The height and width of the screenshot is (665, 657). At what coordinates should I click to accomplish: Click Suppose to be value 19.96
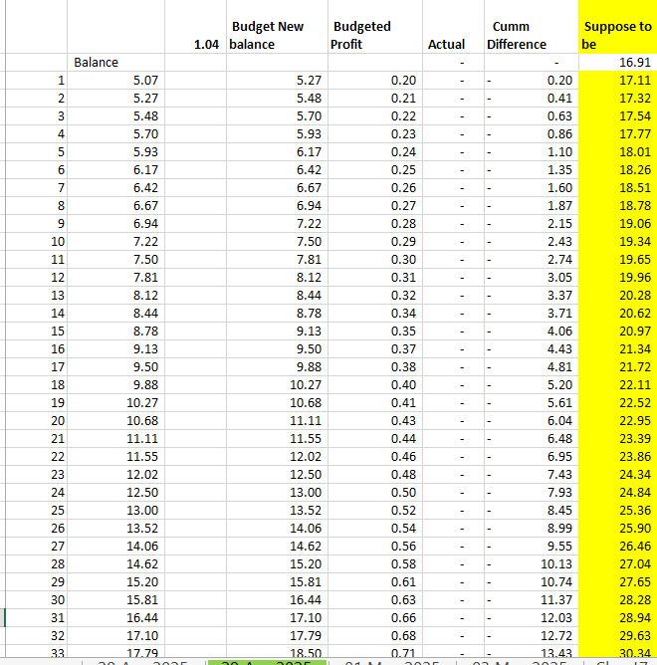click(x=617, y=278)
